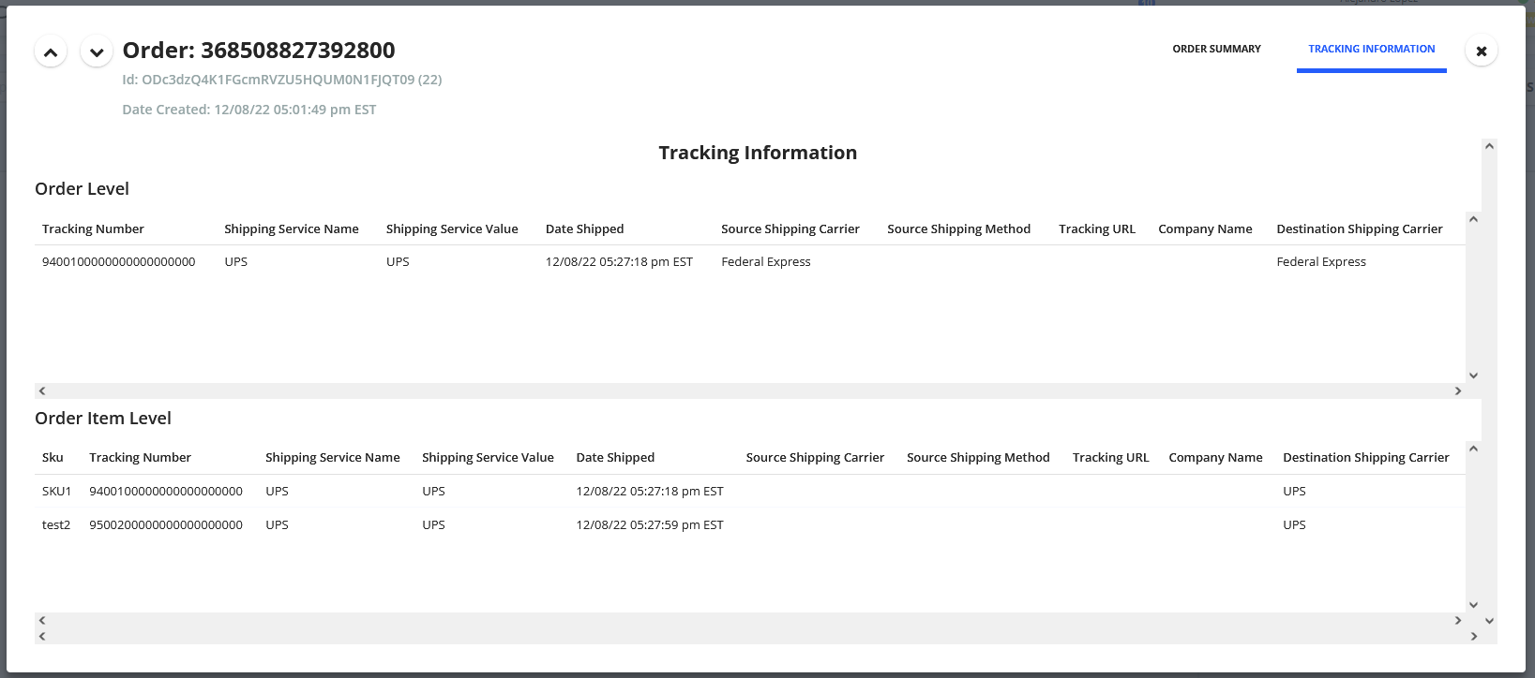Click the Tracking Number column header
The image size is (1535, 678).
tap(93, 228)
